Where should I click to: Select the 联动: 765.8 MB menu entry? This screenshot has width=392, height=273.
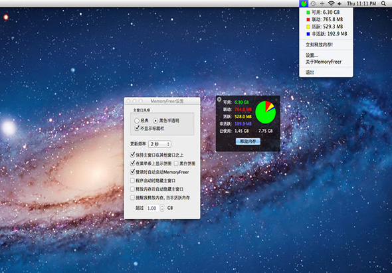pyautogui.click(x=326, y=19)
